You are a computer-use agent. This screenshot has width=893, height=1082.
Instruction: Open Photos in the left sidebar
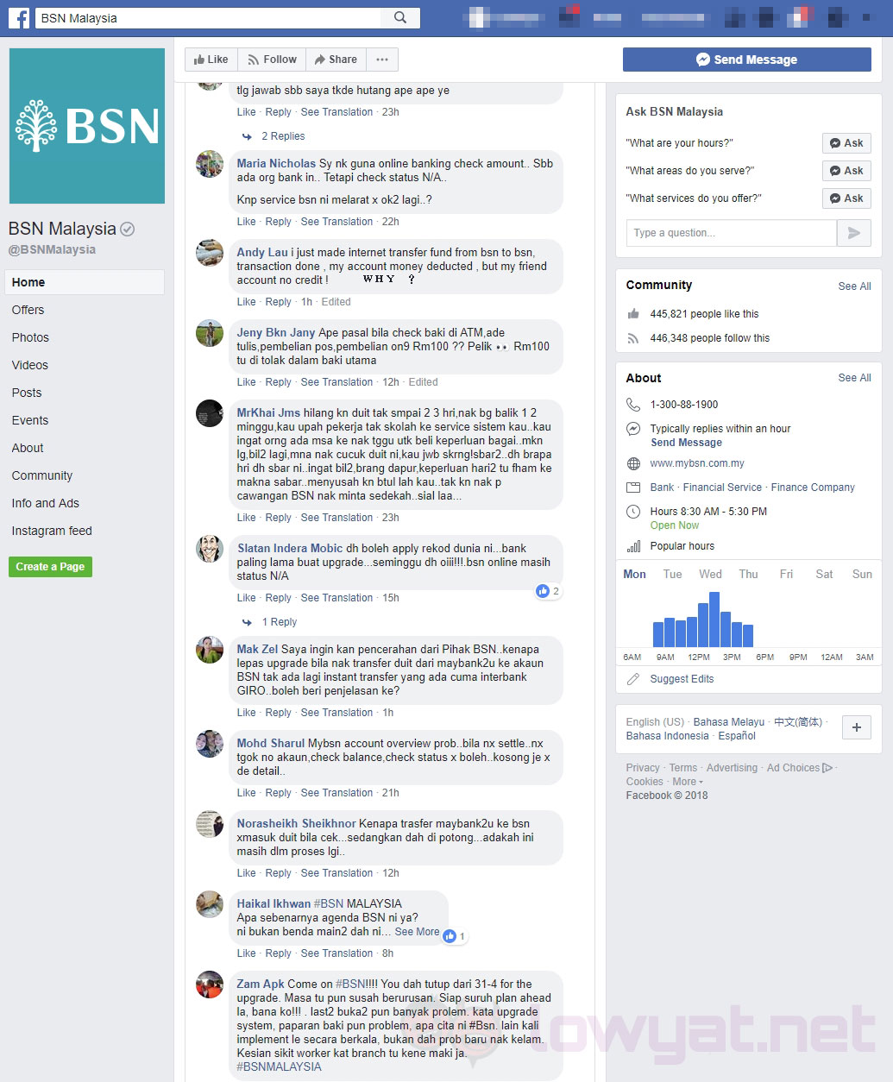click(30, 337)
